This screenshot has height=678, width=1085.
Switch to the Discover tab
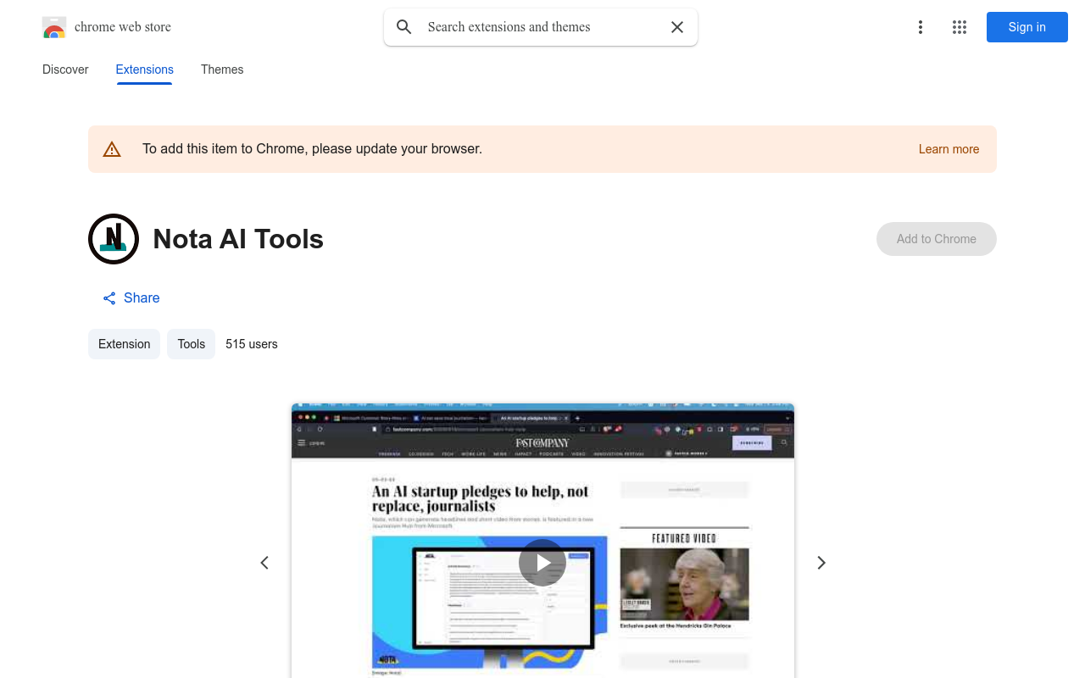click(65, 69)
